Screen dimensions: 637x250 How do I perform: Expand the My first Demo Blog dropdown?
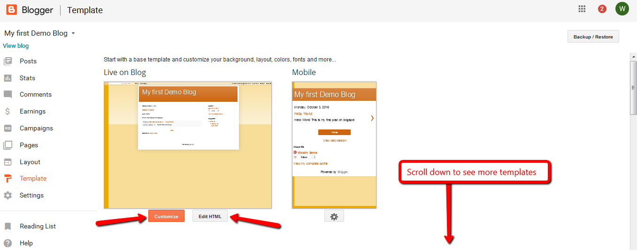click(73, 34)
